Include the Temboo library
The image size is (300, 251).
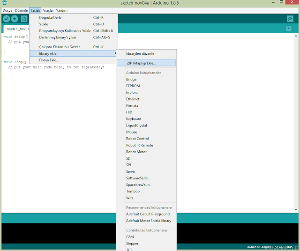(146, 192)
